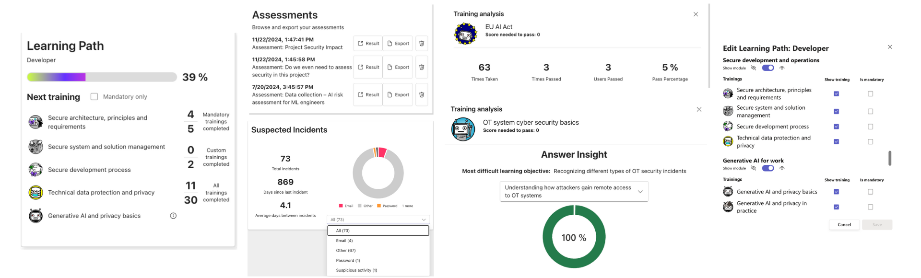Export the 7/20/2024 AI risk assessment
The width and height of the screenshot is (921, 278).
click(398, 95)
